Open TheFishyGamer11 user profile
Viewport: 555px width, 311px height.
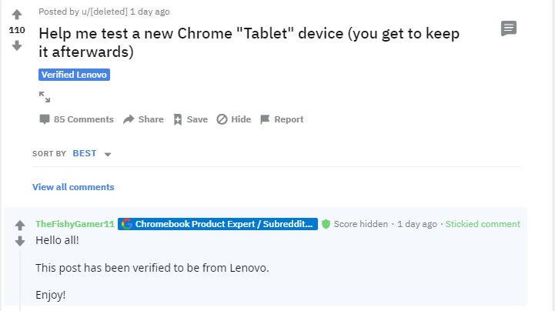coord(75,224)
